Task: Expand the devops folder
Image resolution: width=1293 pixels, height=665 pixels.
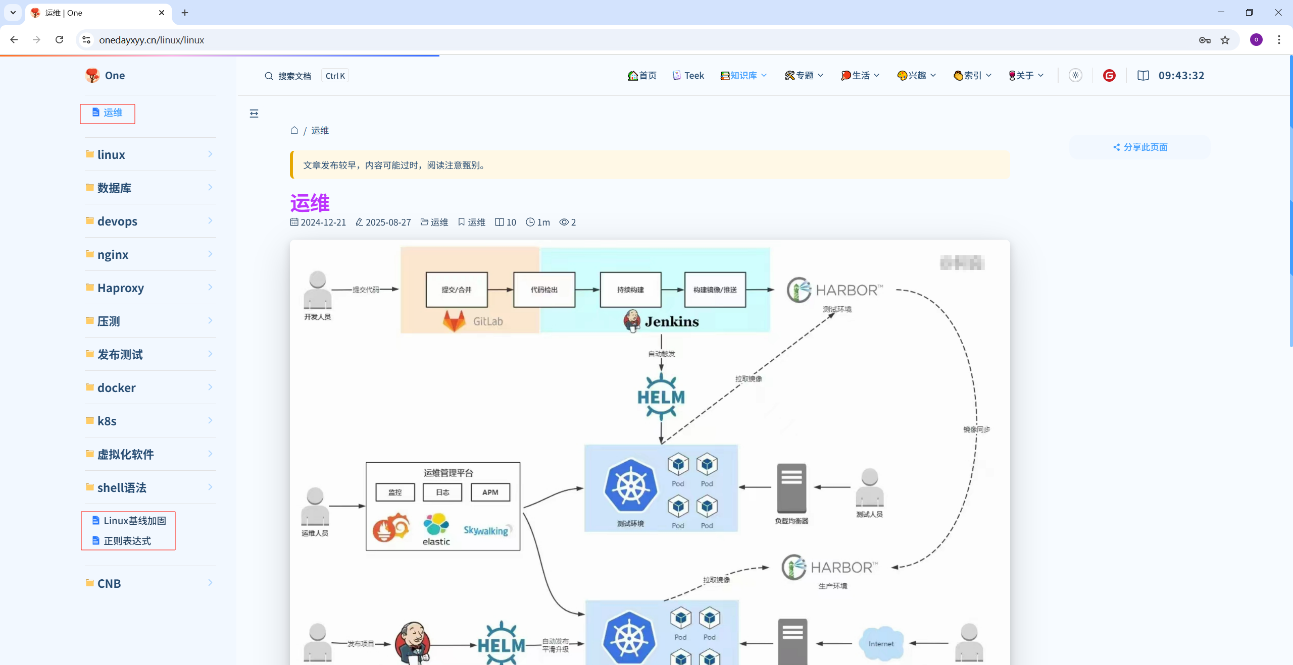Action: (150, 221)
